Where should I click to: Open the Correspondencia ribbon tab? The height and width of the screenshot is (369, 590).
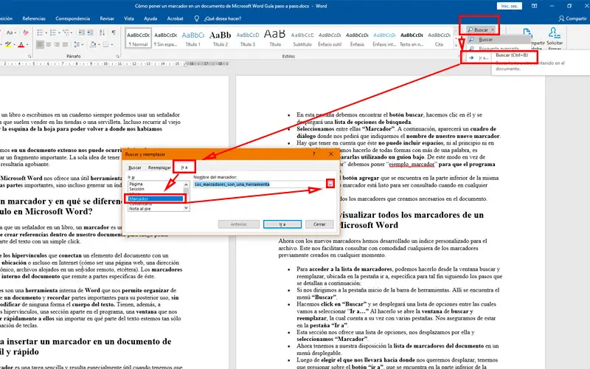72,18
